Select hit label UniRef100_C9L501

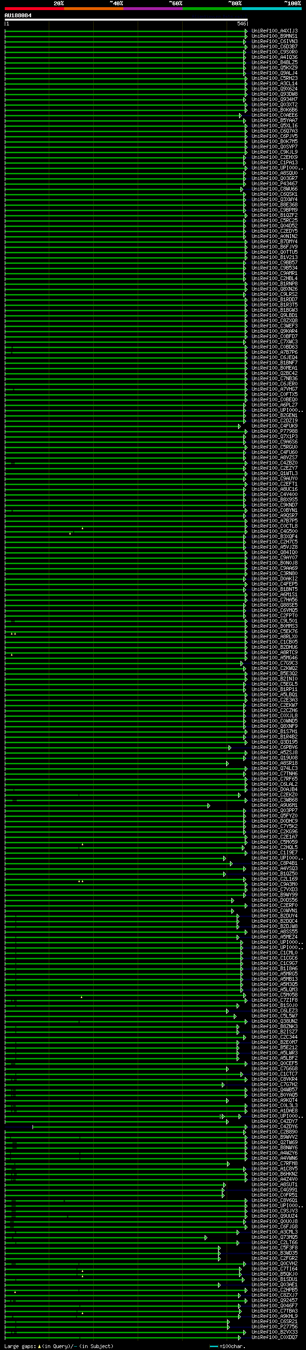click(x=274, y=621)
